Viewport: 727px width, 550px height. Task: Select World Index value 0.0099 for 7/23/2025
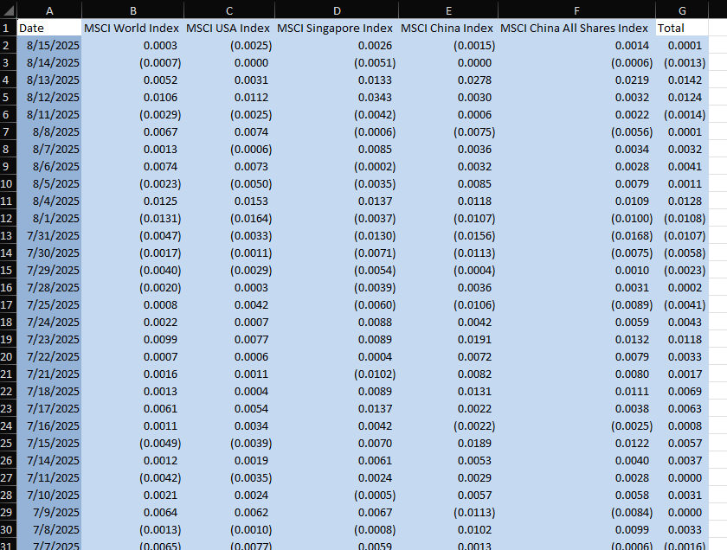(x=132, y=339)
